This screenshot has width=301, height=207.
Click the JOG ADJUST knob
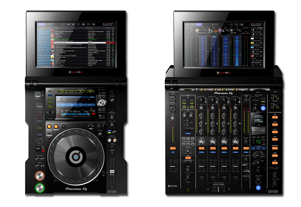pos(100,134)
